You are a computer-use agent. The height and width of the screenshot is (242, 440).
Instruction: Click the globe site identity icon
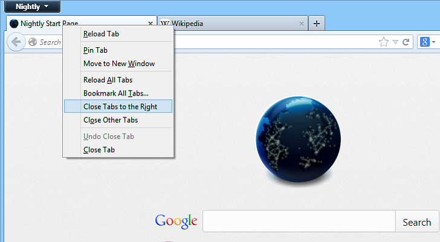tap(33, 42)
